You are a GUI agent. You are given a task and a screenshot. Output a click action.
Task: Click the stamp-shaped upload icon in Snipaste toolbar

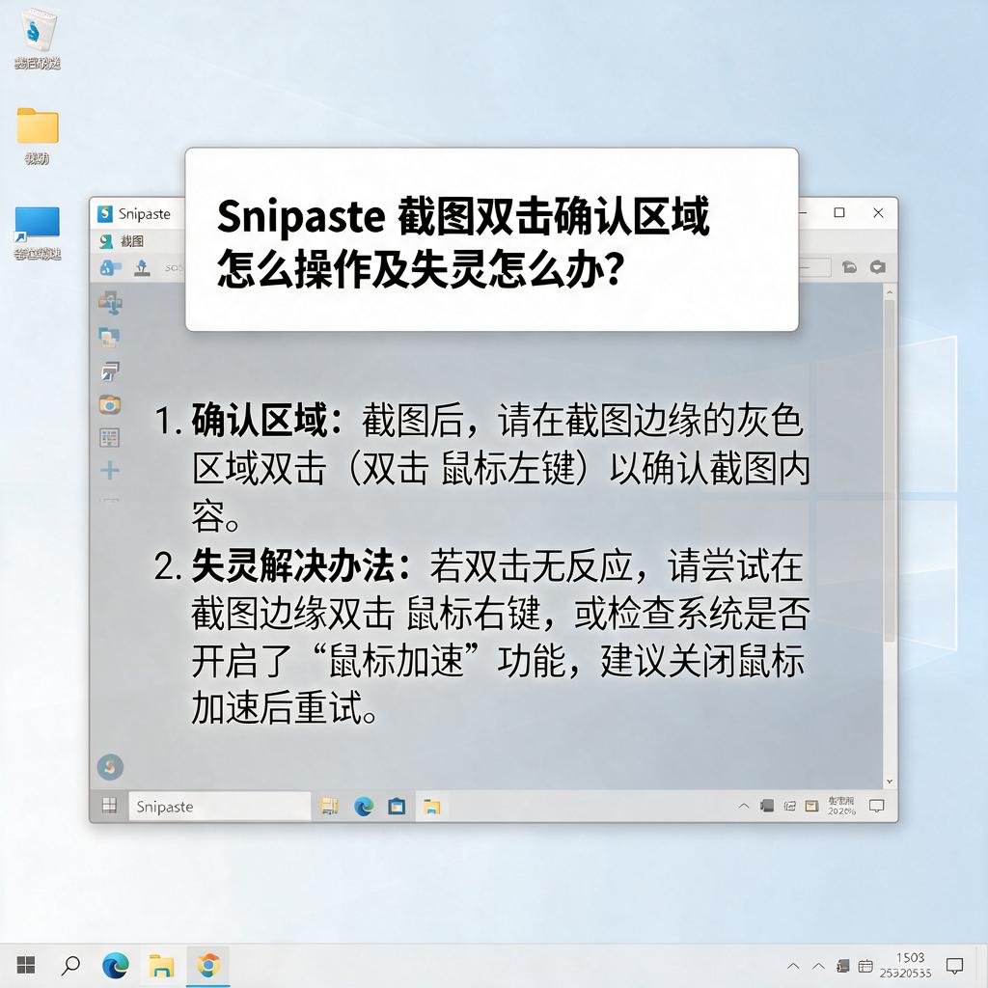pyautogui.click(x=142, y=268)
